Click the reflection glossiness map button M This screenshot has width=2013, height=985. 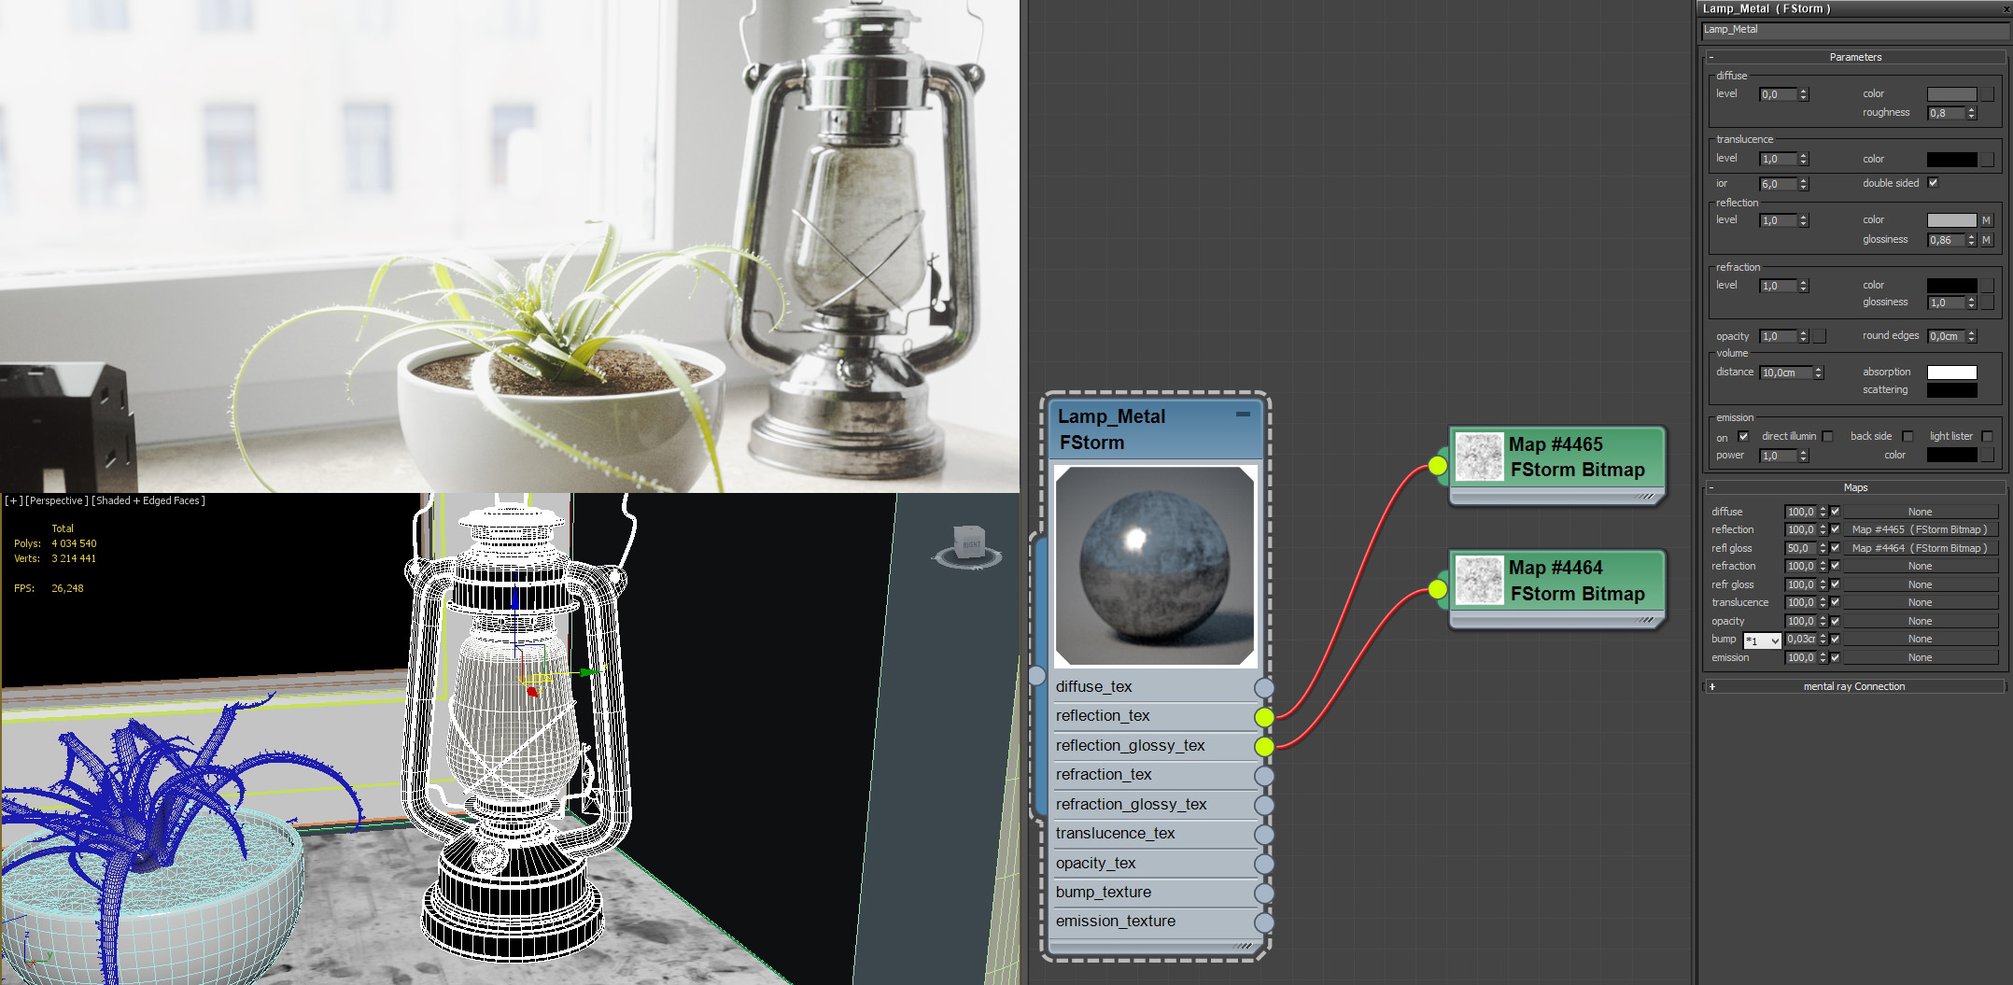tap(1986, 240)
